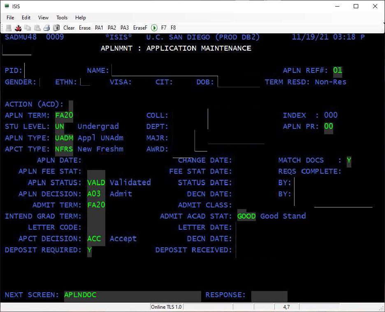The image size is (385, 312).
Task: Click the MATCH DOCS field Y
Action: (x=349, y=161)
